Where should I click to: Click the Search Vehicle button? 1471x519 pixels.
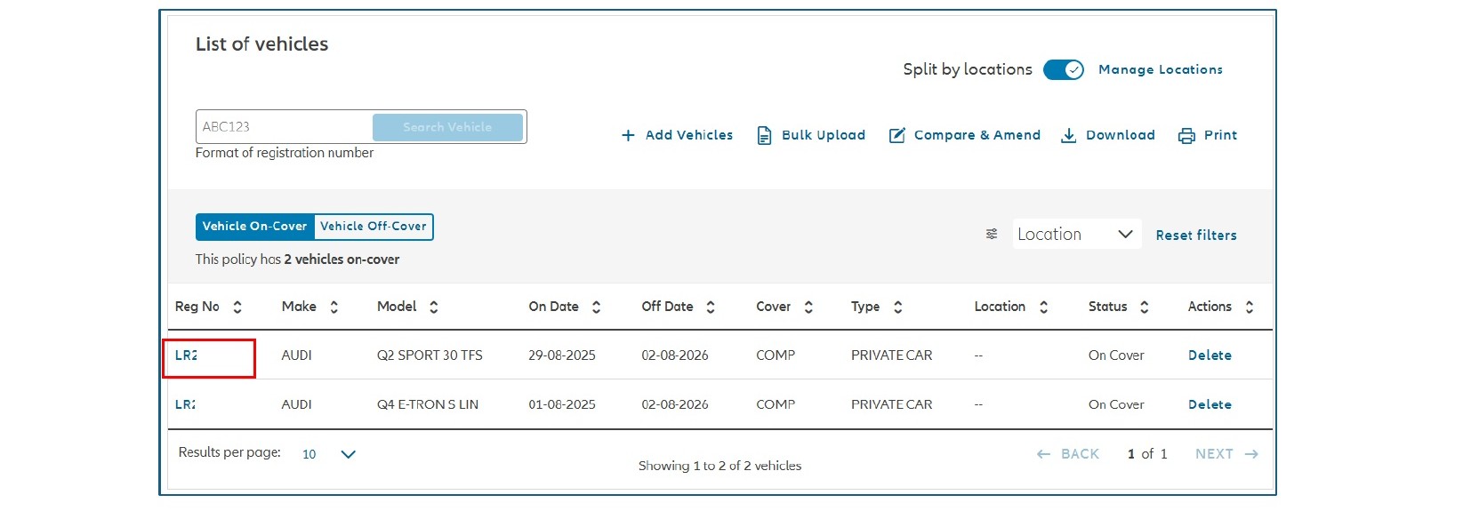tap(447, 127)
